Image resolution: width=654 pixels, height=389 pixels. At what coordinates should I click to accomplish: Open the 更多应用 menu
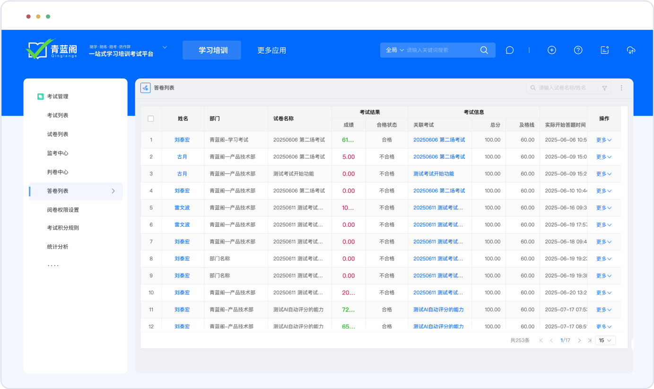271,50
